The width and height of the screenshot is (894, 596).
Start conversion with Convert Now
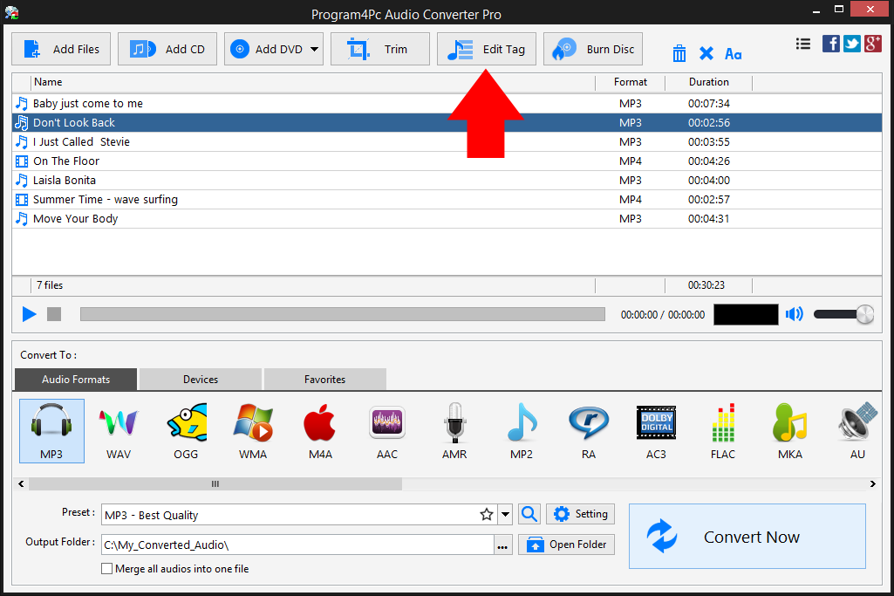[747, 536]
